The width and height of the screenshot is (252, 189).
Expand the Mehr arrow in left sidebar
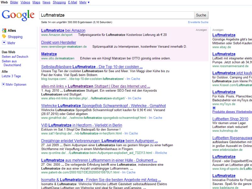(x=4, y=43)
